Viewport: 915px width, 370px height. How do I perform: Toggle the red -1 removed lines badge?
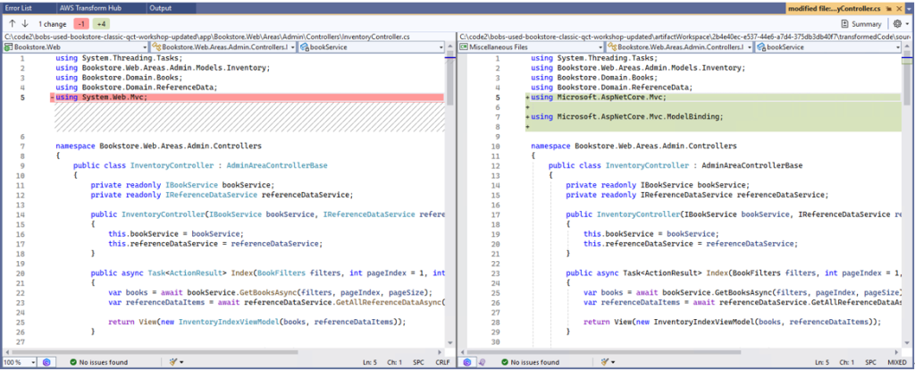tap(80, 24)
